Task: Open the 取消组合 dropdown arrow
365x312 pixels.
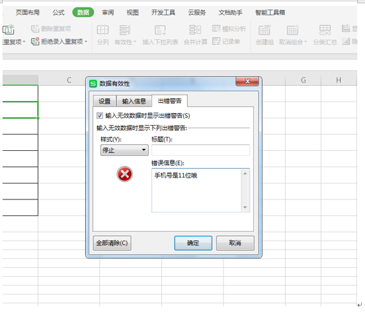Action: (x=305, y=42)
